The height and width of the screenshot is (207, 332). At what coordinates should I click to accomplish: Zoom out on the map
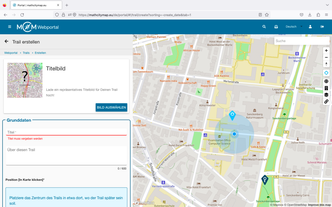pos(326,57)
